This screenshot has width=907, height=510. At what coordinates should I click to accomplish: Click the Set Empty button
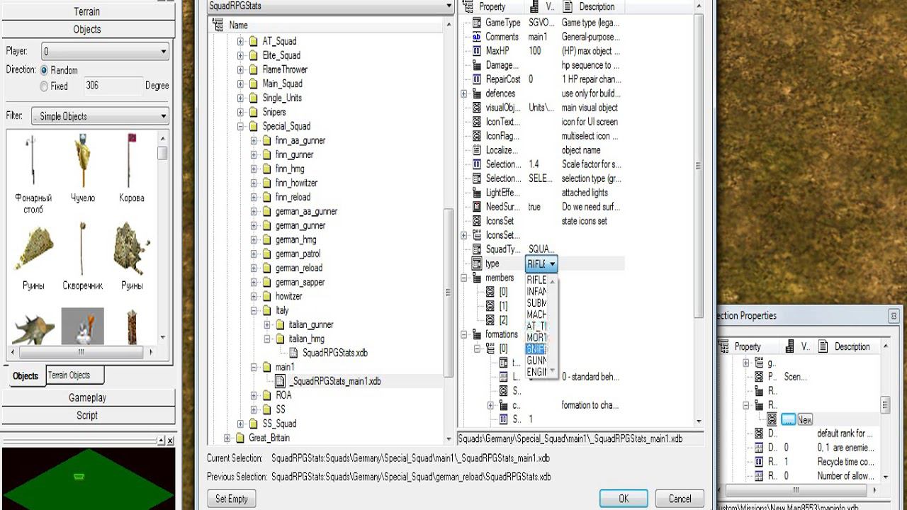click(x=232, y=499)
